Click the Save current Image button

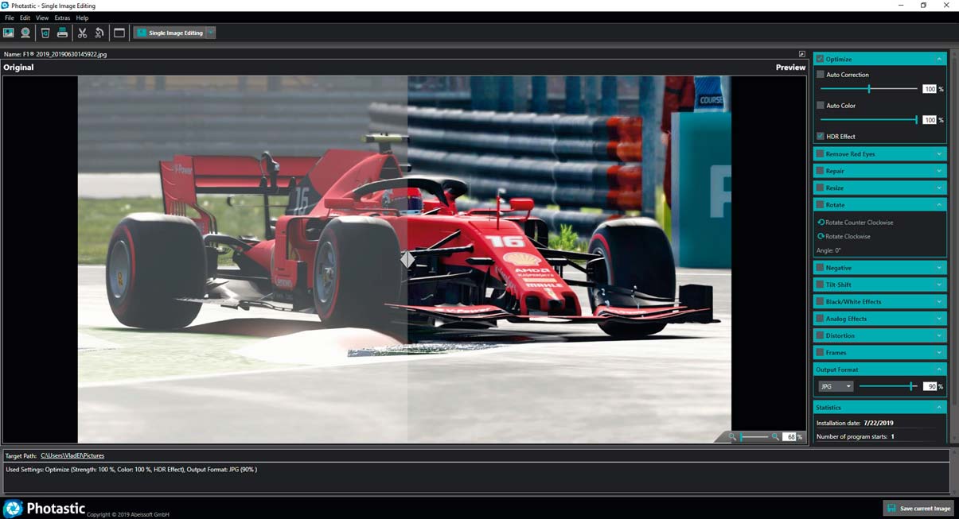coord(918,508)
